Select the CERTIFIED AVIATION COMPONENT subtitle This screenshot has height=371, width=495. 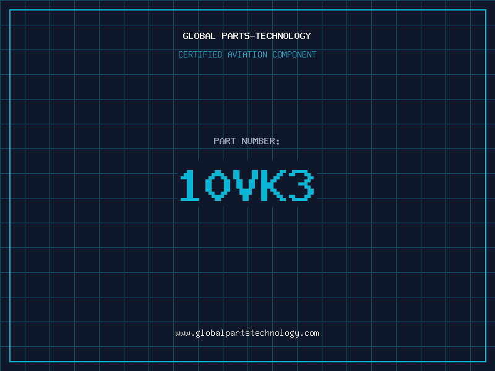247,54
